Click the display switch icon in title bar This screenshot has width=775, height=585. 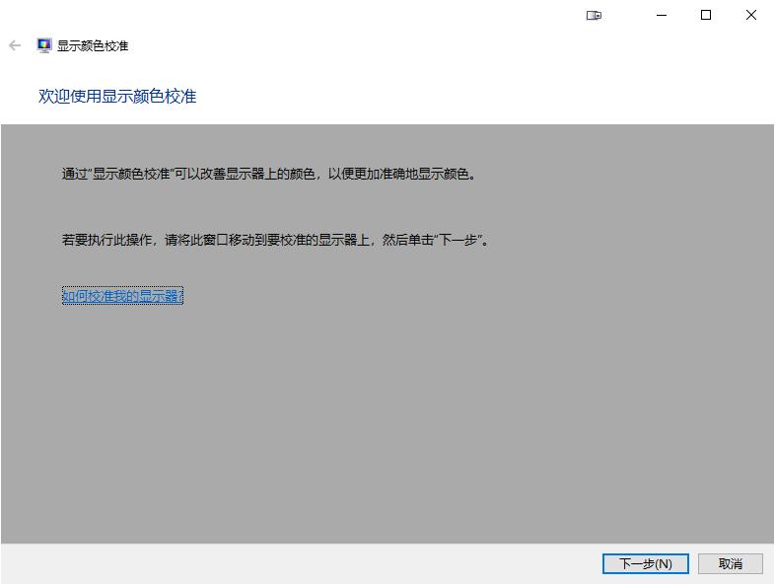(x=594, y=16)
